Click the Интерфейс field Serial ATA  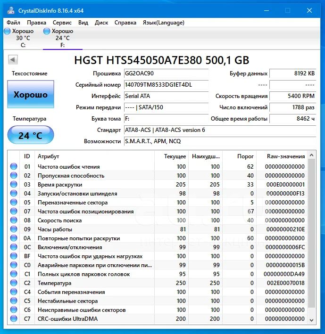[x=166, y=96]
